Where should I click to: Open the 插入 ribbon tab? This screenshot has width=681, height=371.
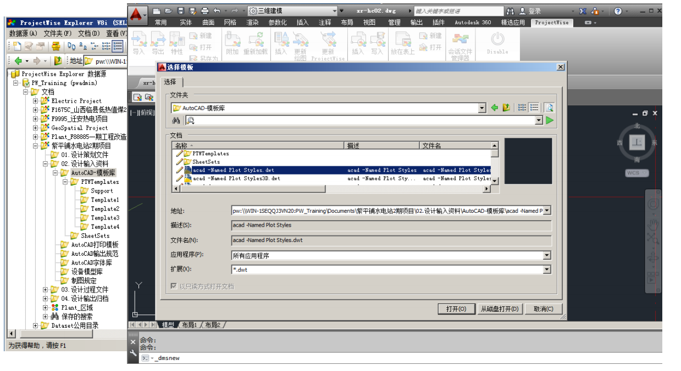click(302, 23)
